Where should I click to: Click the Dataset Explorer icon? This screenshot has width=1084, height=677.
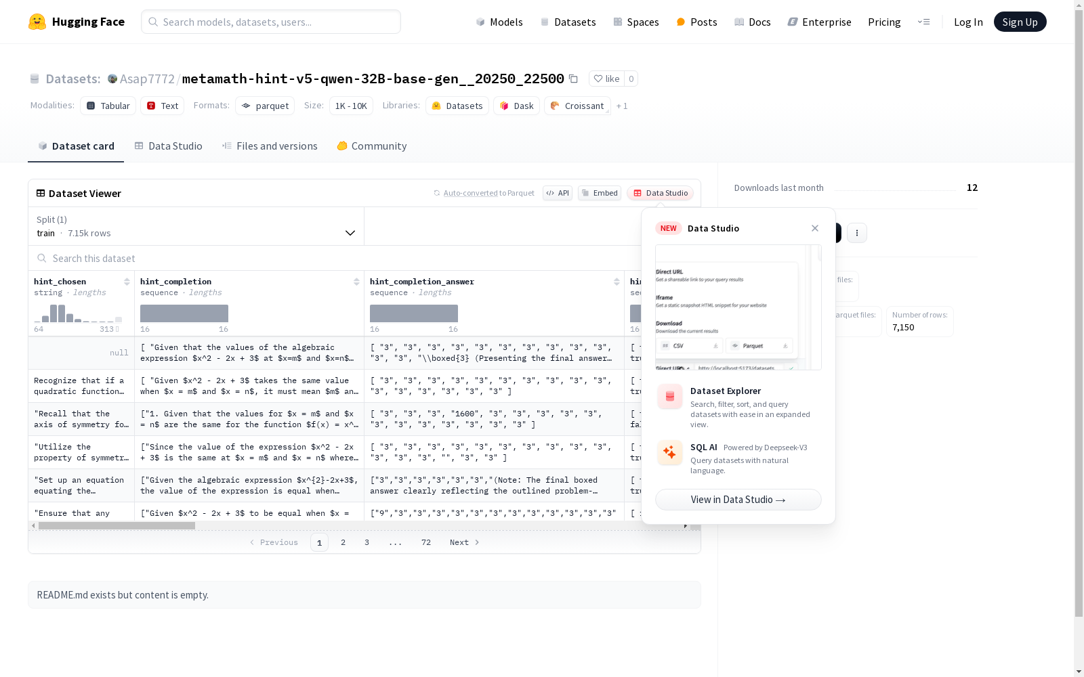point(670,397)
